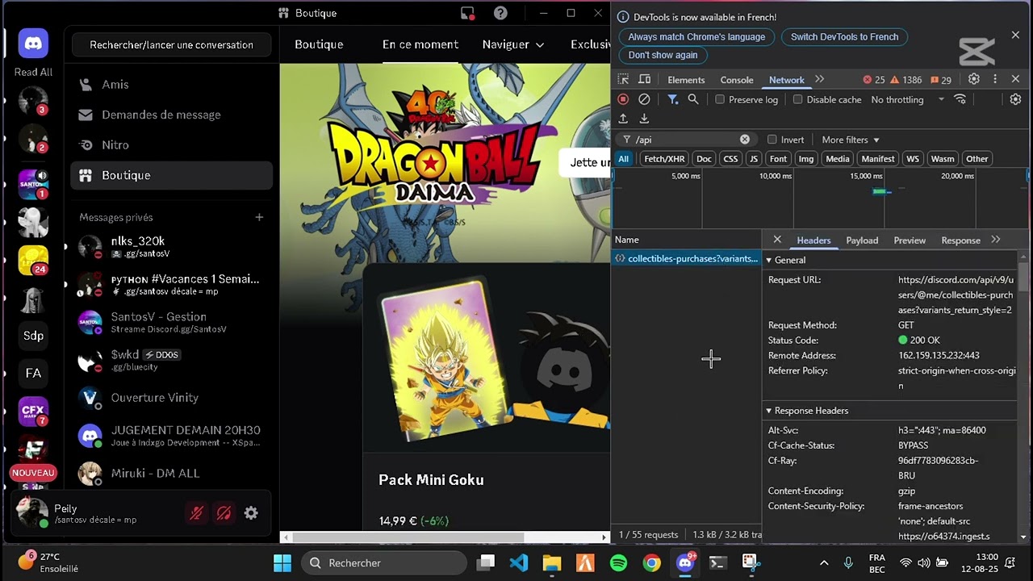
Task: Click Don't show again button
Action: (663, 55)
